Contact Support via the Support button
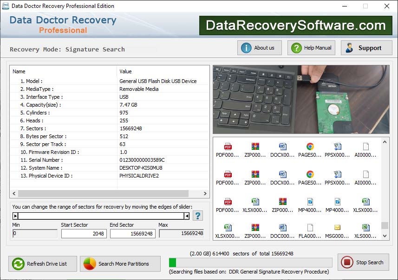Image resolution: width=398 pixels, height=280 pixels. coord(366,47)
